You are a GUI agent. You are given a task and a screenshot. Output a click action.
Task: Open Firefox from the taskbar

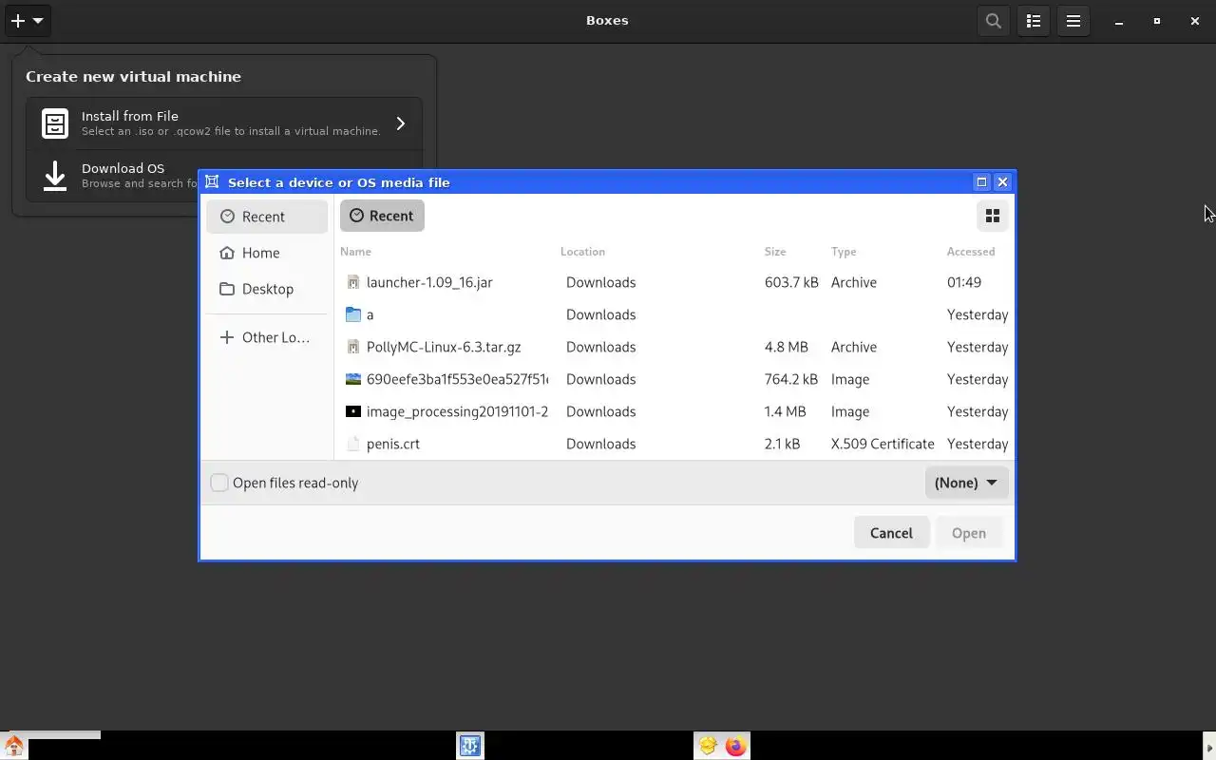(735, 746)
